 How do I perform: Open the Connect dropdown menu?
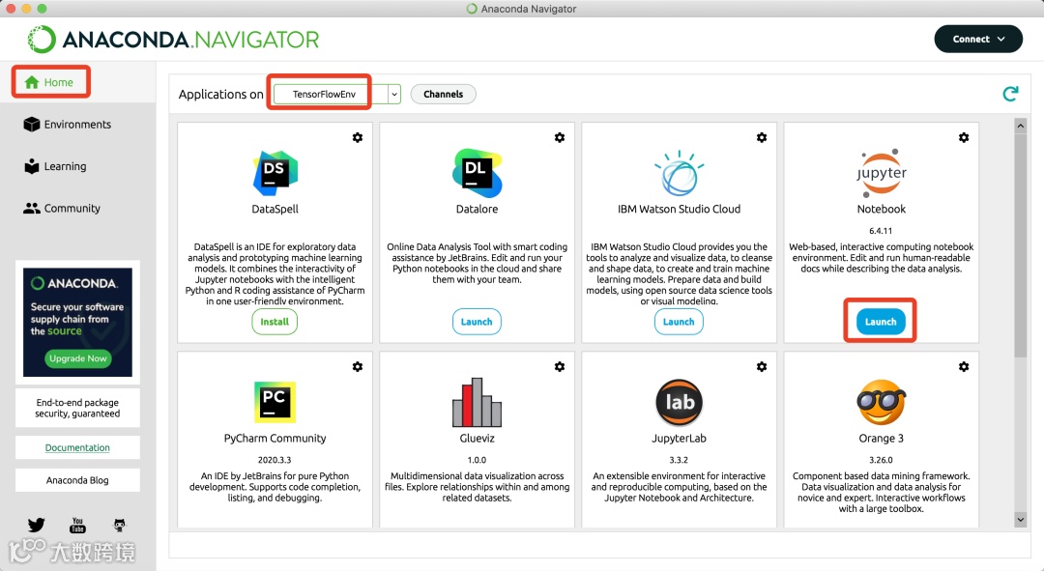coord(978,40)
